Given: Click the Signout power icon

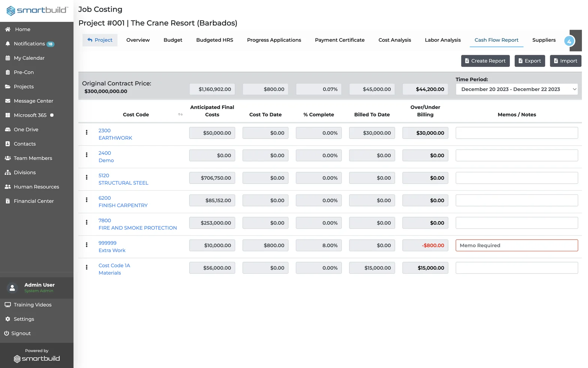Looking at the screenshot, I should (6, 333).
